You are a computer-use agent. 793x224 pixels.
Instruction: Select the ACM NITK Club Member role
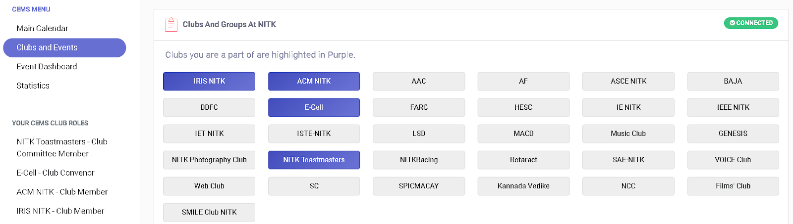pos(62,192)
